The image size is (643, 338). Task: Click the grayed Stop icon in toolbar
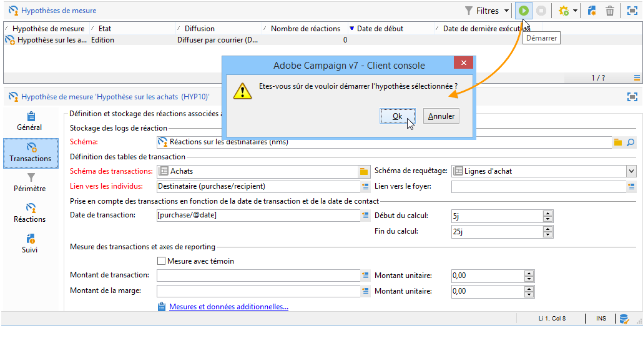coord(541,11)
